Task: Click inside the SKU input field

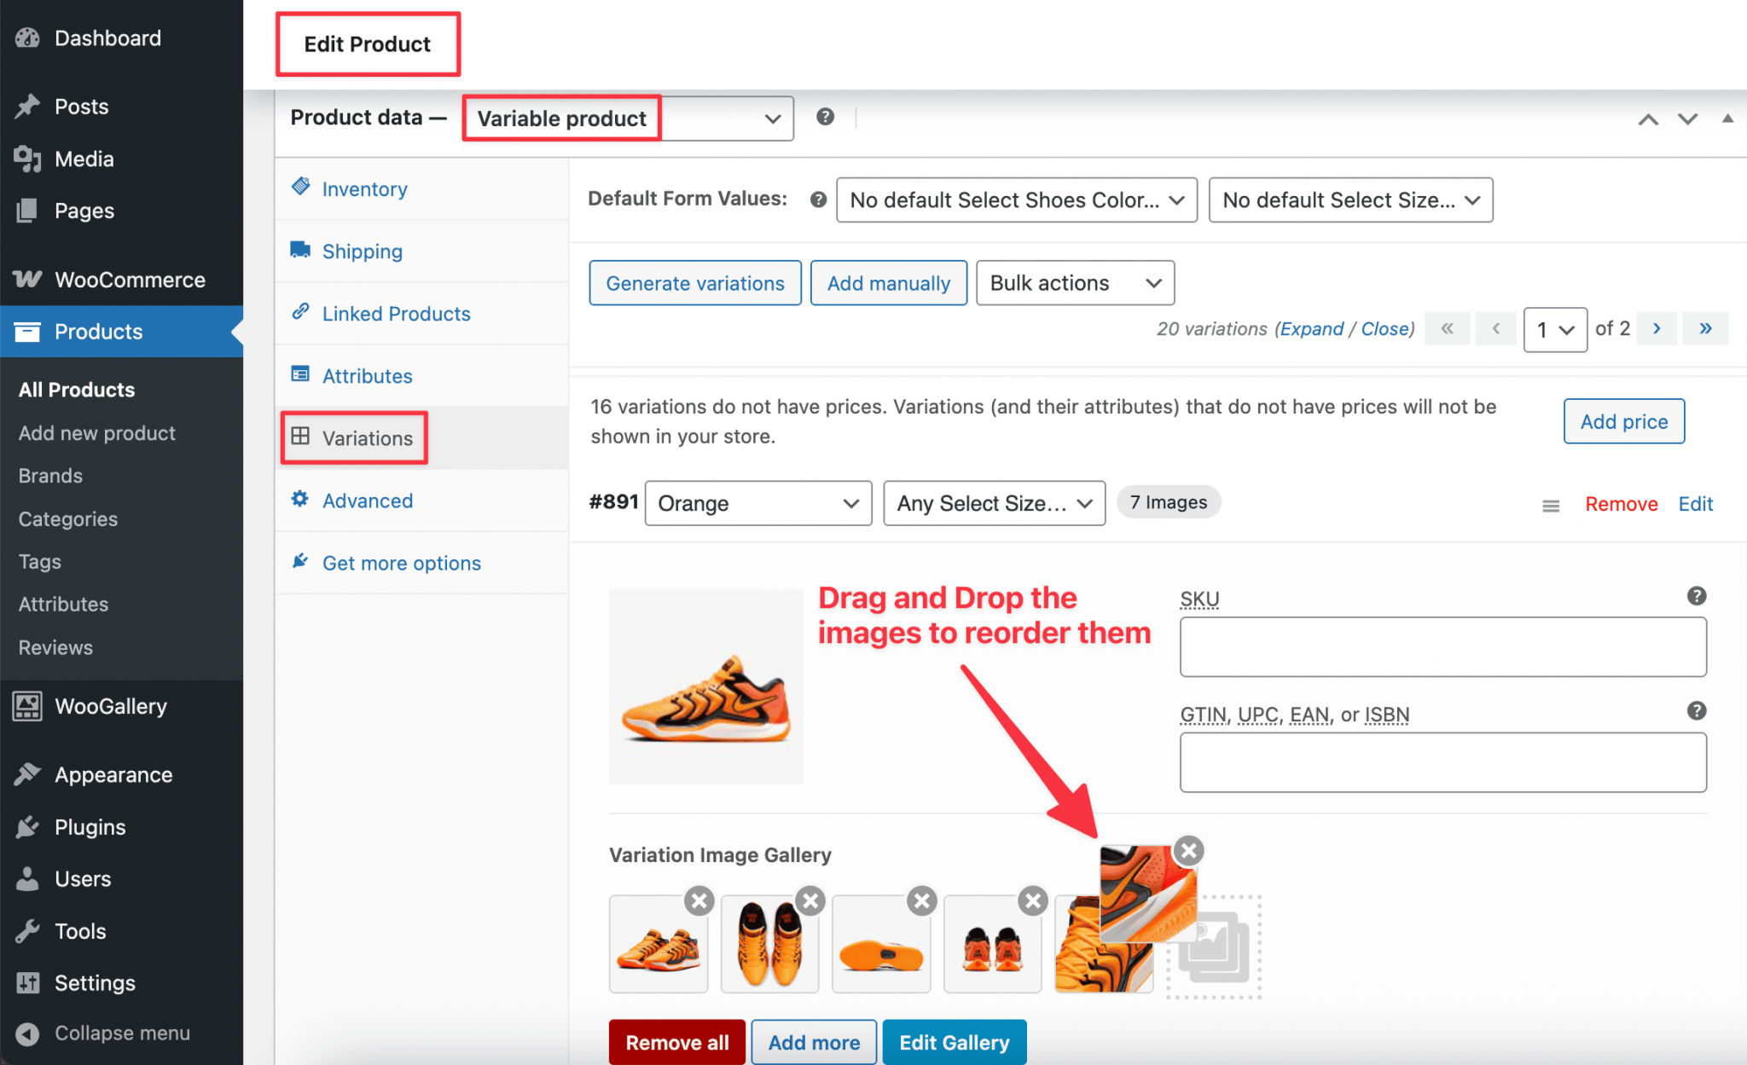Action: point(1442,646)
